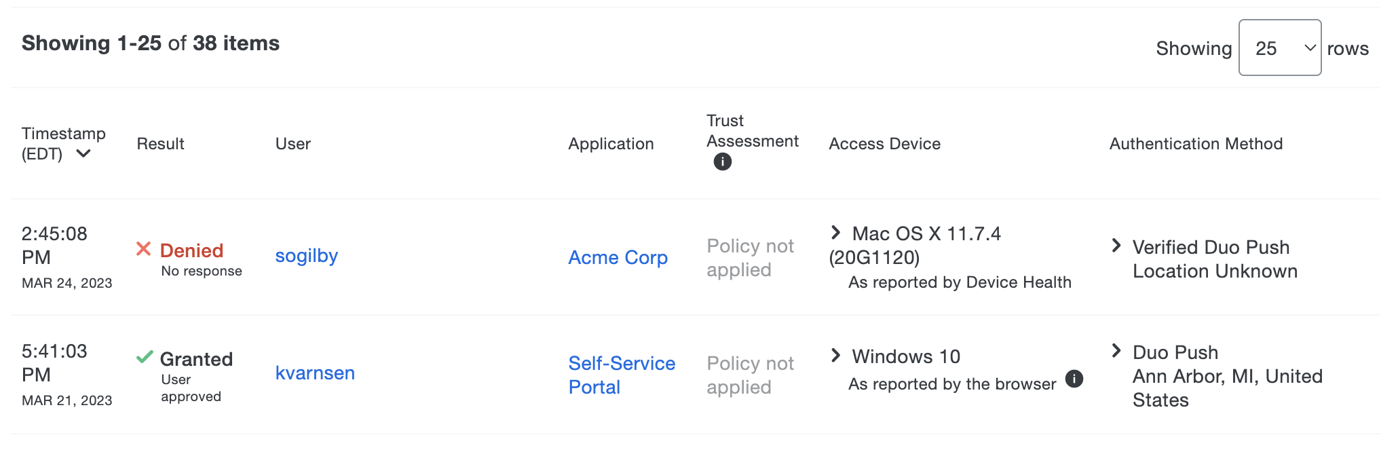The height and width of the screenshot is (452, 1398).
Task: Click the info icon beside "As reported by the browser"
Action: (x=1076, y=380)
